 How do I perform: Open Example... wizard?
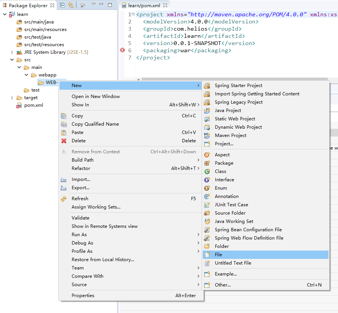tap(266, 274)
